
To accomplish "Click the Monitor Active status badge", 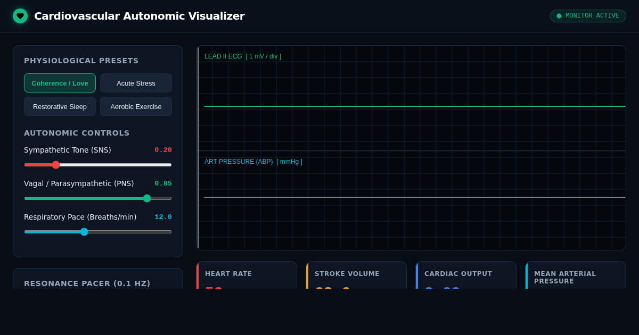I will (588, 16).
